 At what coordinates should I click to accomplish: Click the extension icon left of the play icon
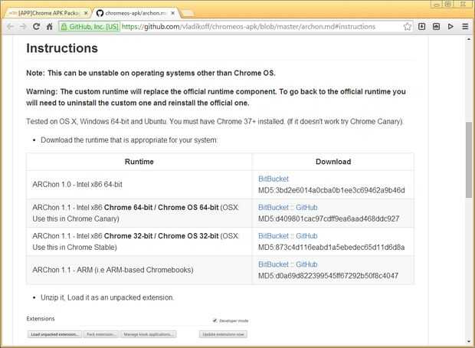point(436,27)
